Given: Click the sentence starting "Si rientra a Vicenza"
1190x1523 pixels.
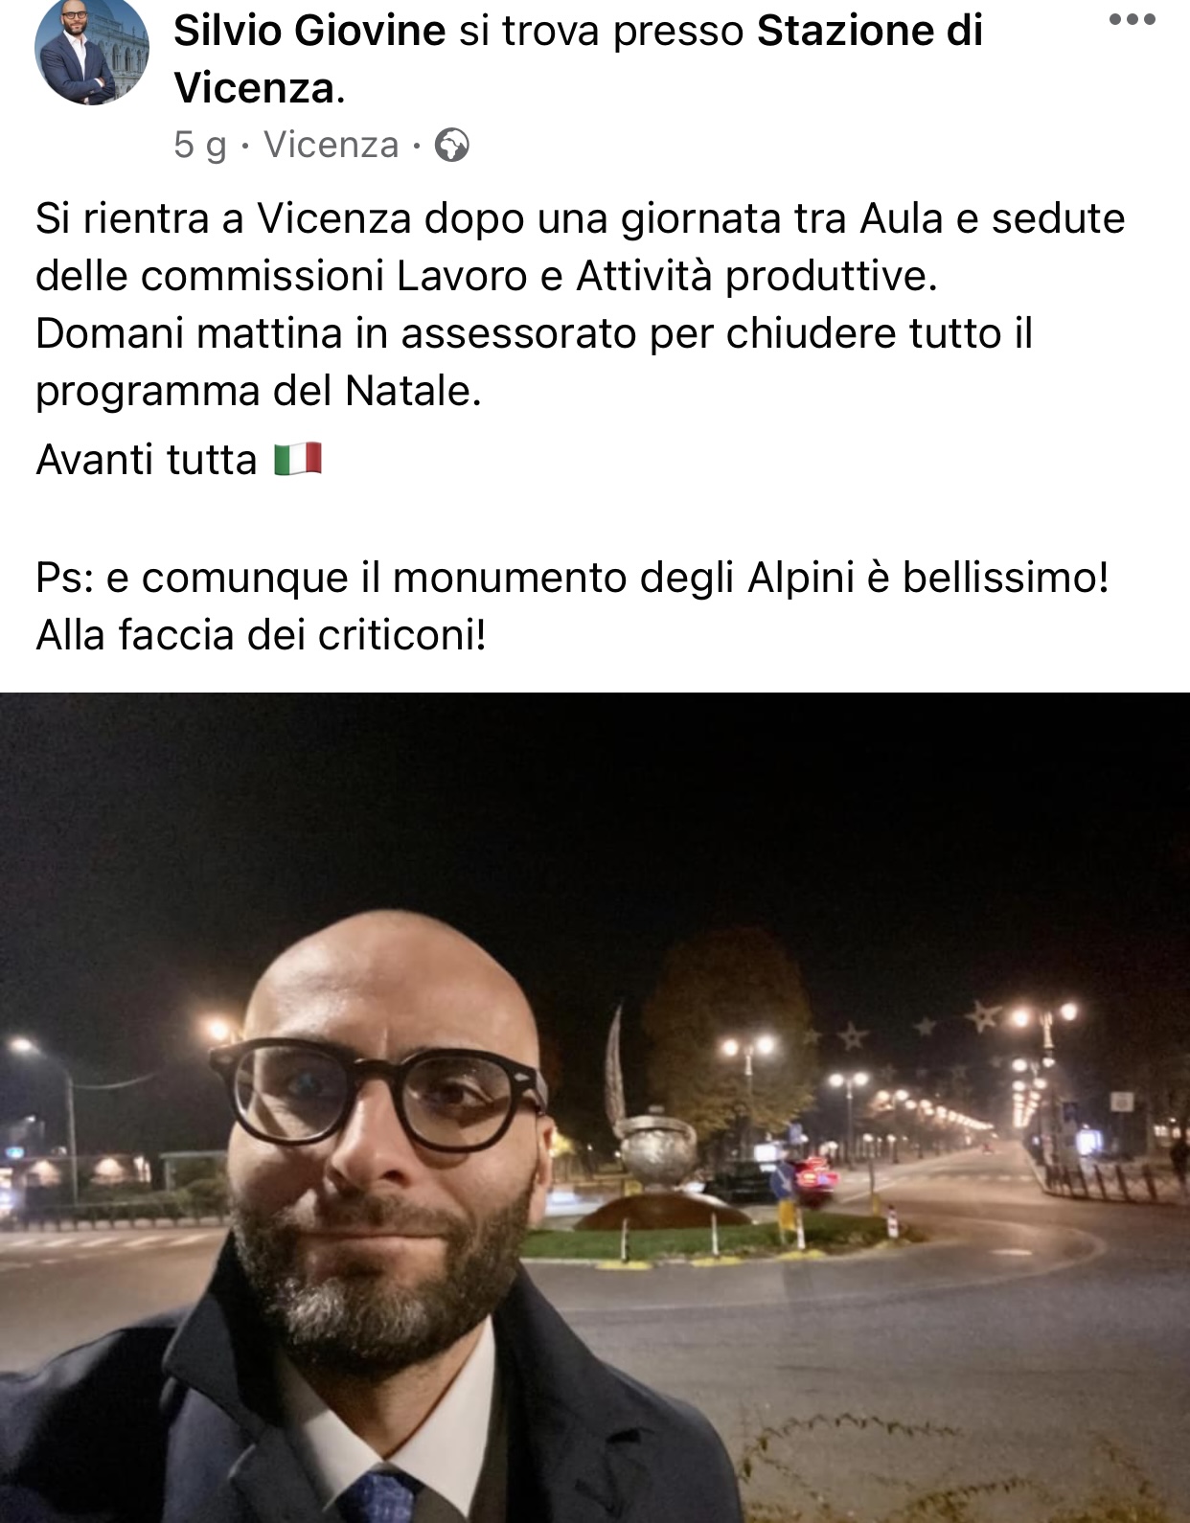Looking at the screenshot, I should [580, 247].
